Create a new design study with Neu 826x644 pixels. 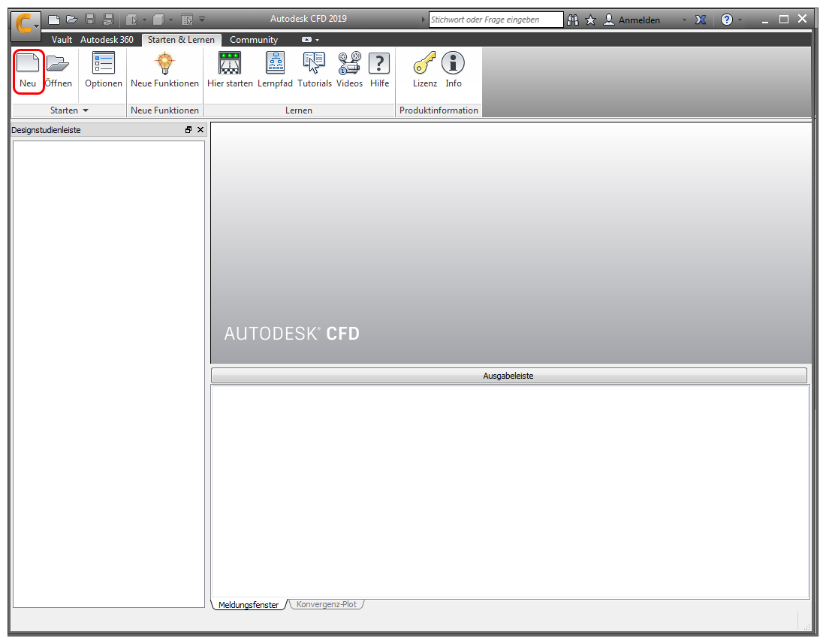(28, 71)
